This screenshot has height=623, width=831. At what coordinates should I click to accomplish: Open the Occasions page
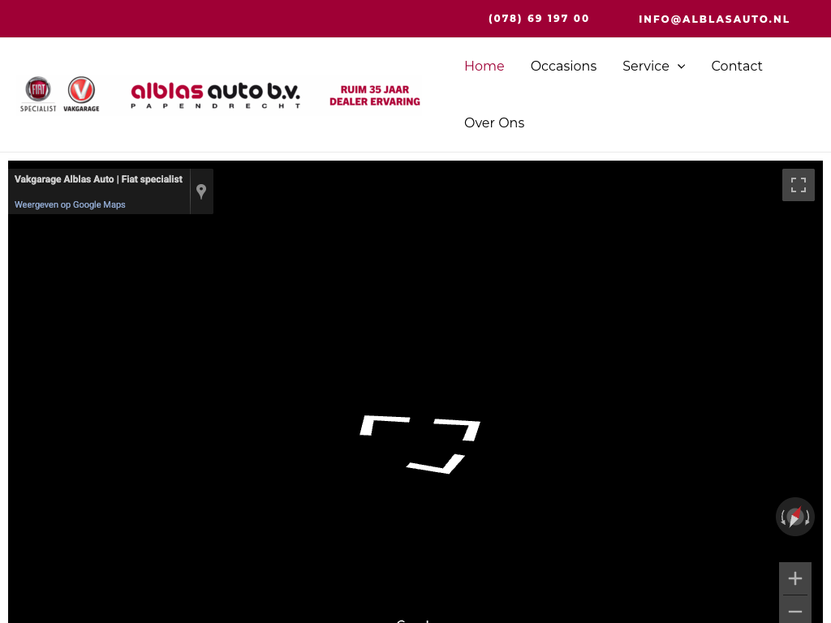click(x=563, y=66)
